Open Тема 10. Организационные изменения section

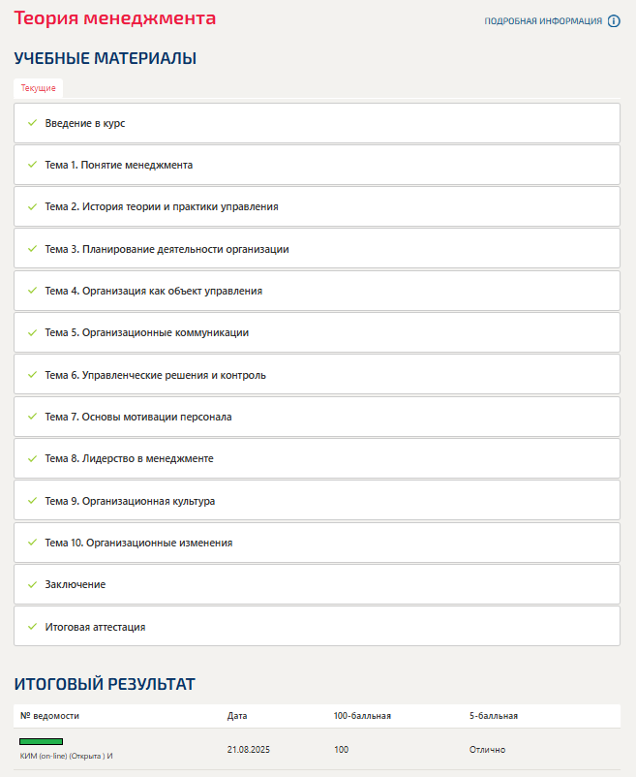[138, 543]
